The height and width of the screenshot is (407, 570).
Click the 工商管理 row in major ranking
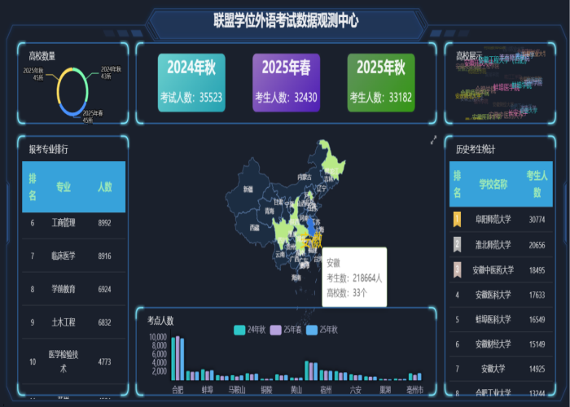(x=64, y=222)
